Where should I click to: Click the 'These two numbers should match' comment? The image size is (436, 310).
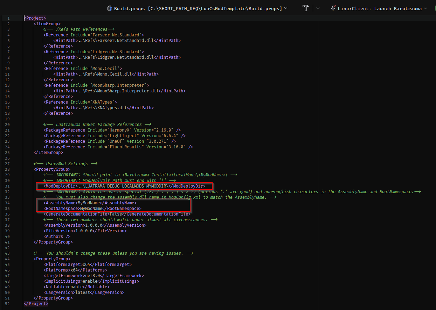point(131,219)
